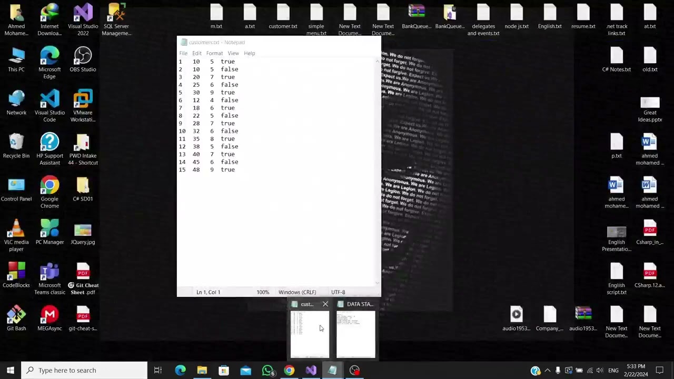Image resolution: width=674 pixels, height=379 pixels.
Task: Select the C# SD01 folder icon
Action: pyautogui.click(x=83, y=189)
